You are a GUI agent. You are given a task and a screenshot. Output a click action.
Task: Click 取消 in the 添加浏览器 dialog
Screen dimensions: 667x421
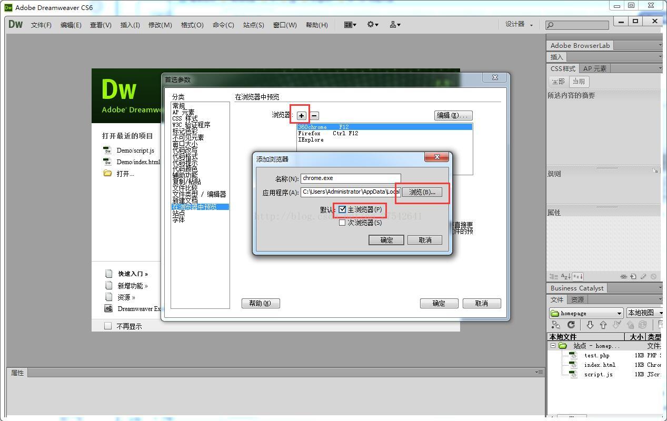coord(425,240)
